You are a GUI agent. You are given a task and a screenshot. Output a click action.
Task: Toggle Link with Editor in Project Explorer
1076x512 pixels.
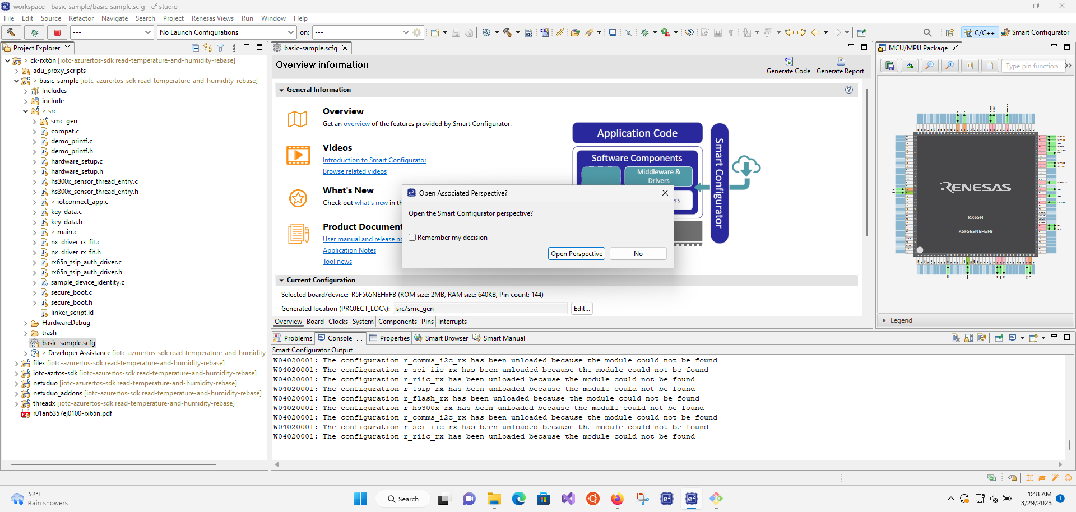(x=208, y=48)
